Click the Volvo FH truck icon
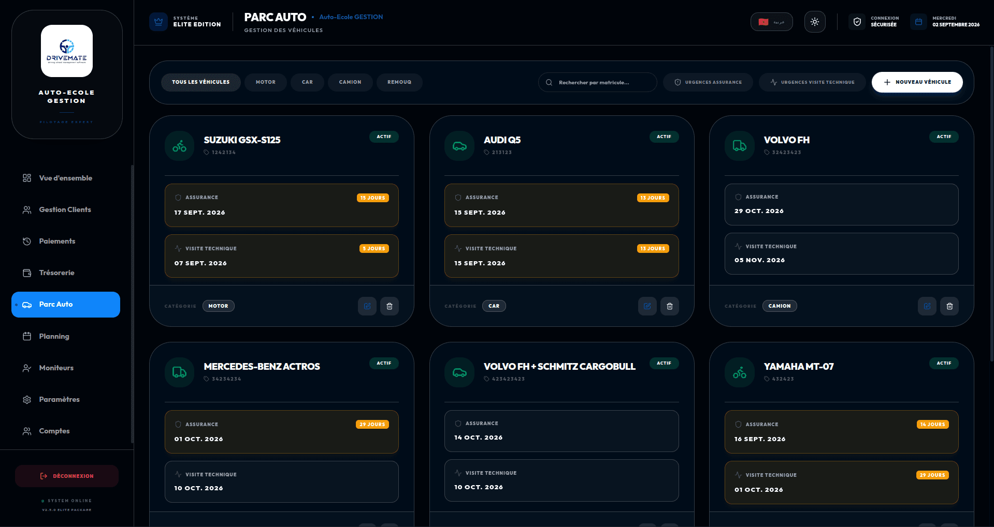The image size is (994, 527). pyautogui.click(x=740, y=146)
